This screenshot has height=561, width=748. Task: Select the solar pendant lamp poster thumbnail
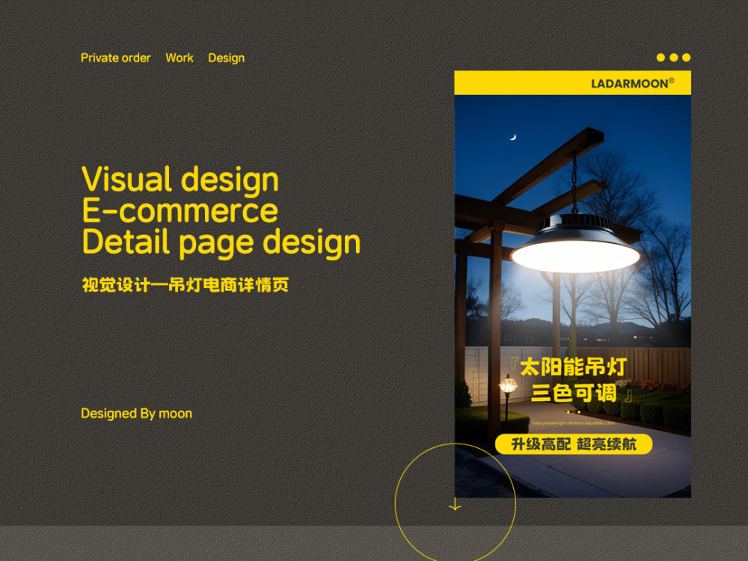pyautogui.click(x=572, y=283)
